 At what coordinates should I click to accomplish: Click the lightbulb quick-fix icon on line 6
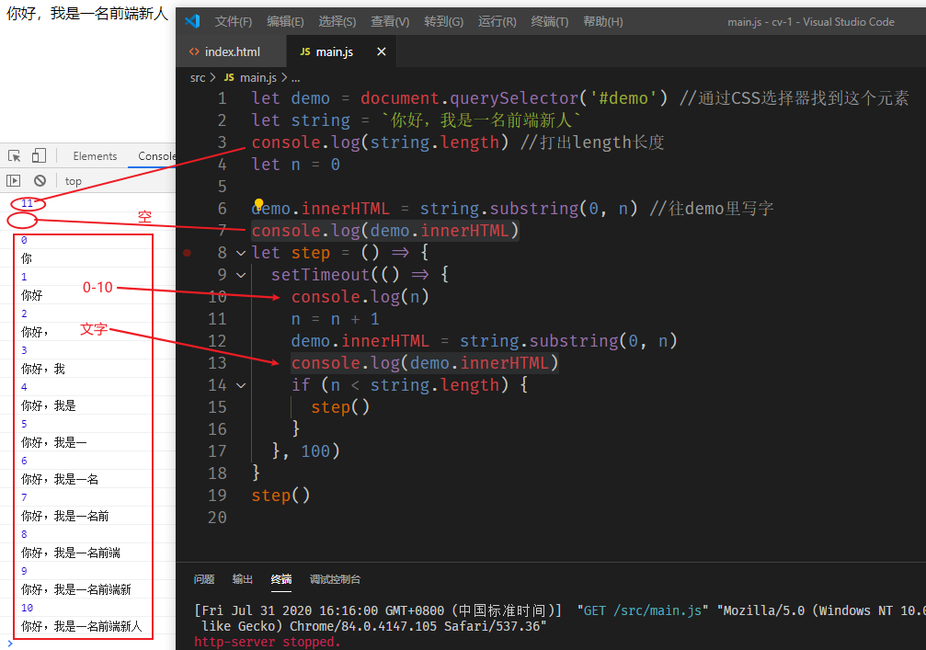coord(258,204)
